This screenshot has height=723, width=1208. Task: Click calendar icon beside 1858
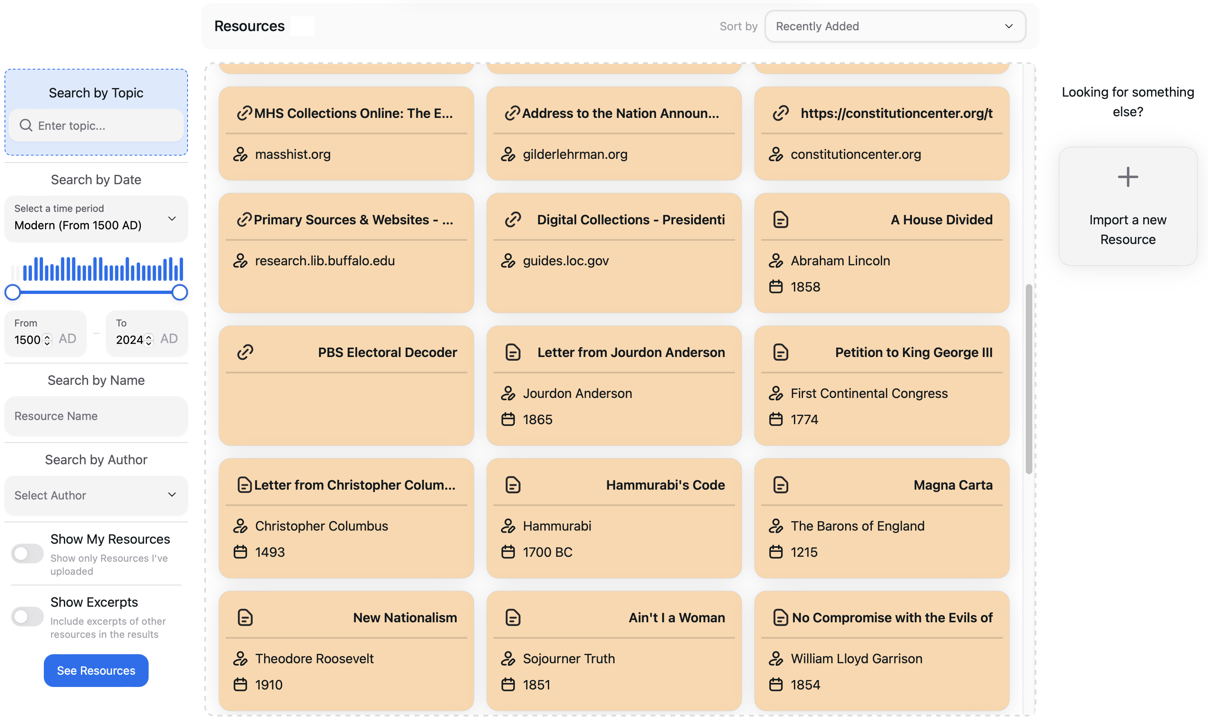coord(775,287)
